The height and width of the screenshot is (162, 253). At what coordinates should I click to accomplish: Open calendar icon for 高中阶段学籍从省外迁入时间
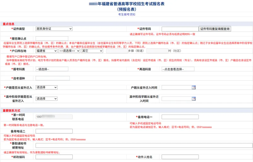click(x=194, y=99)
